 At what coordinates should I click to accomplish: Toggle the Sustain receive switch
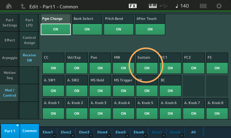point(147,68)
